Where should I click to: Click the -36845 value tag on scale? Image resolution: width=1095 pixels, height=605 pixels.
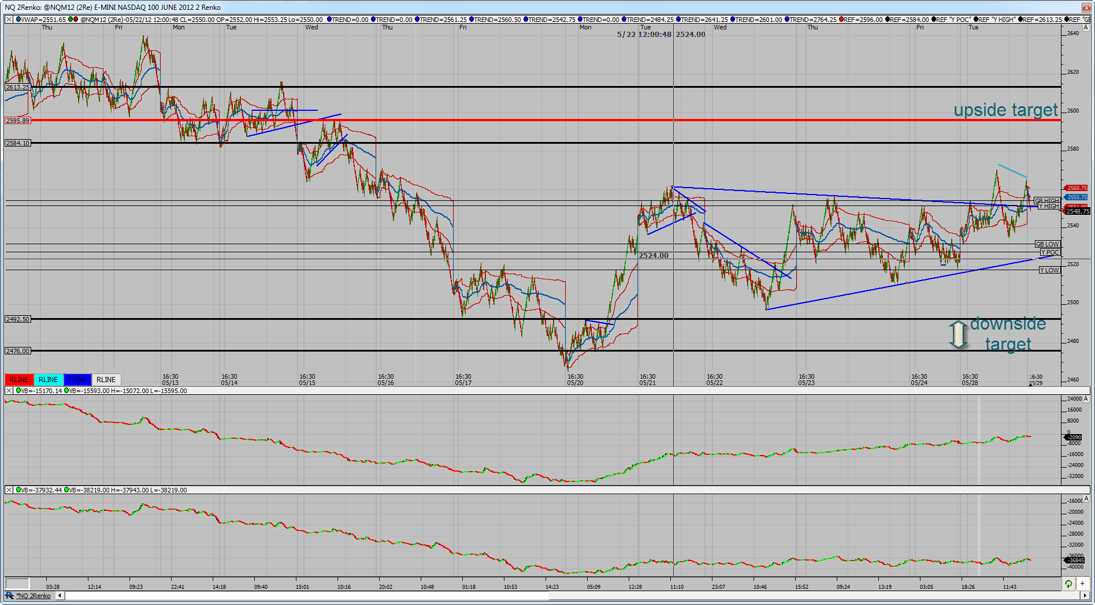(1075, 560)
